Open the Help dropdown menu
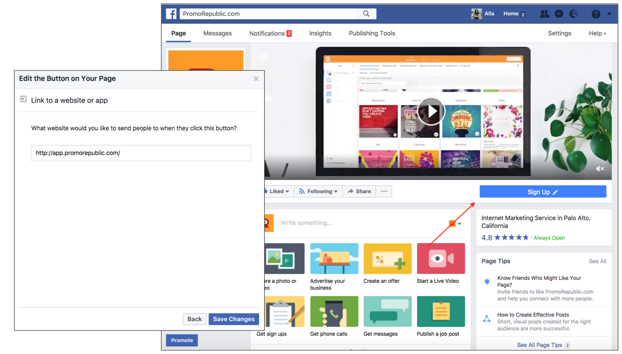 coord(597,33)
